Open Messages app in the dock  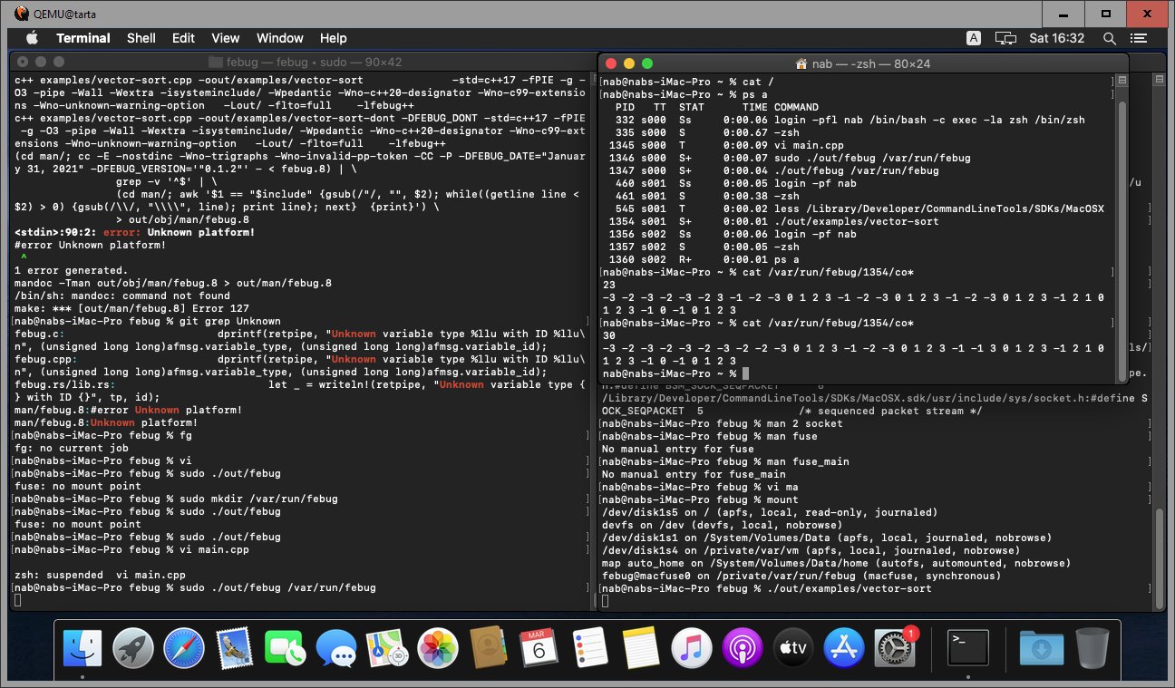pos(336,648)
